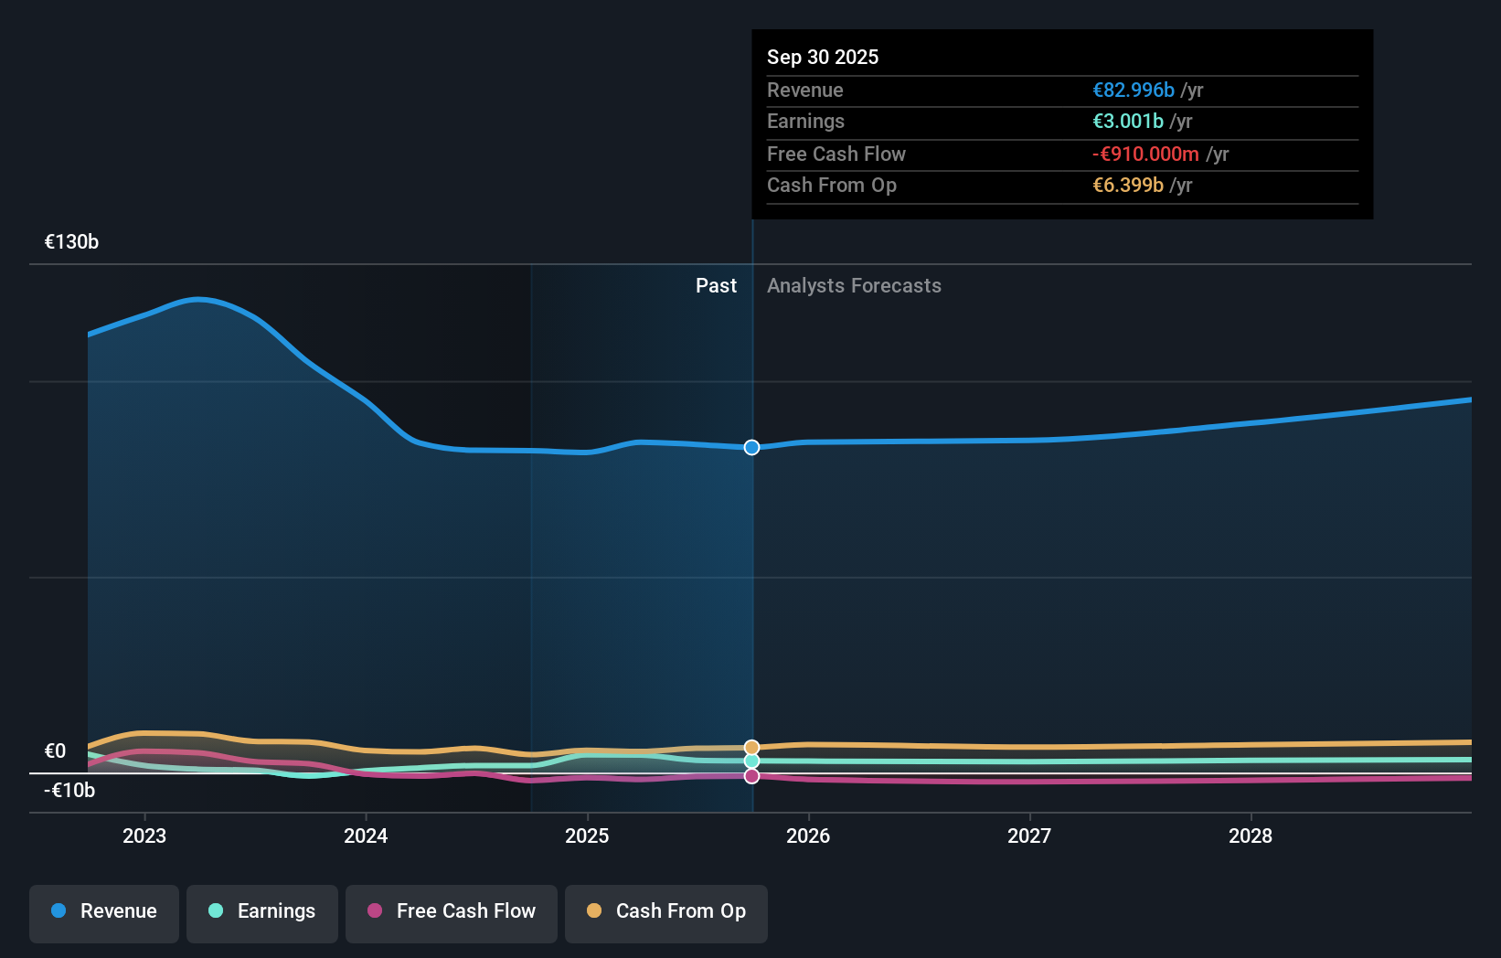Click the Free Cash Flow legend button
The height and width of the screenshot is (958, 1501).
tap(452, 911)
